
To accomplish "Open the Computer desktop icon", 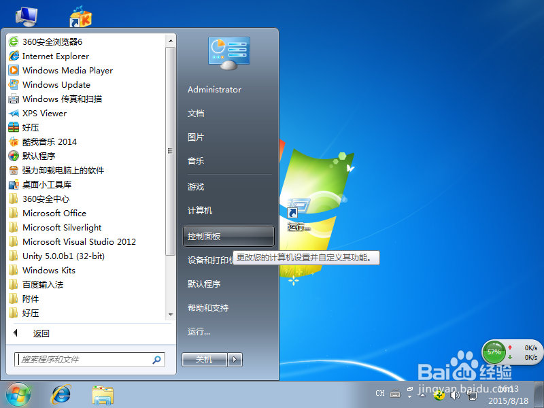I will [27, 16].
